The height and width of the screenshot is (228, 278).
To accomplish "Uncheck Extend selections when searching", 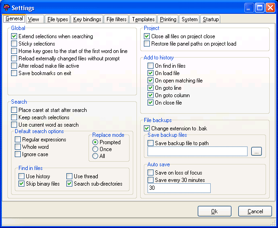I will pyautogui.click(x=14, y=36).
